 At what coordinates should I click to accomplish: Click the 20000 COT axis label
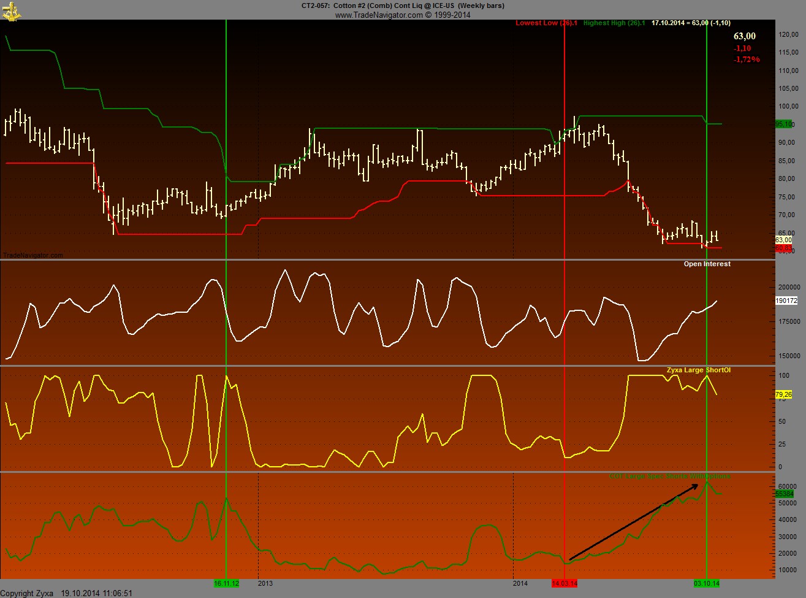tap(786, 554)
